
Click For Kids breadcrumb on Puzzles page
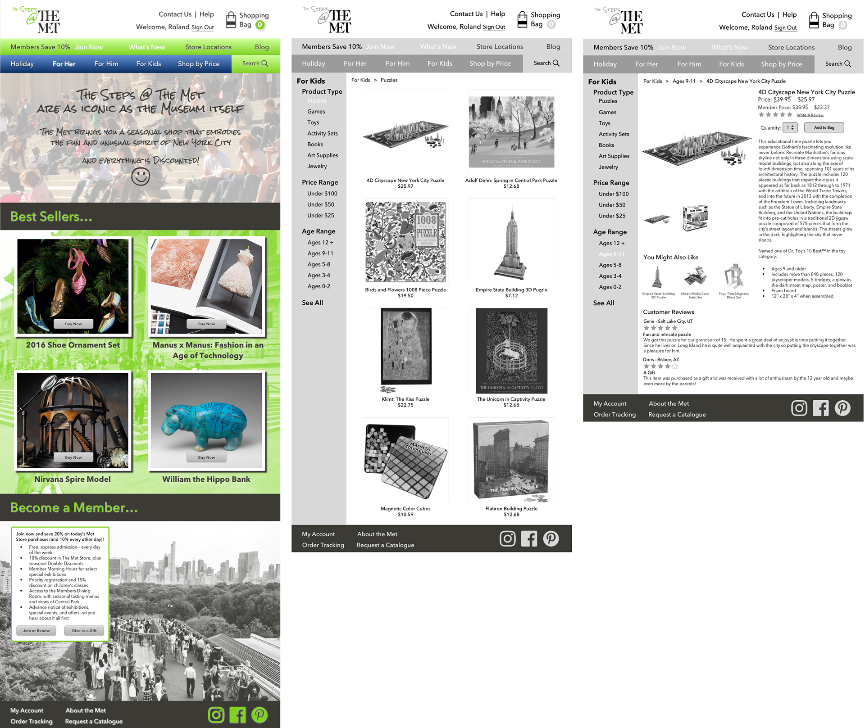[361, 80]
